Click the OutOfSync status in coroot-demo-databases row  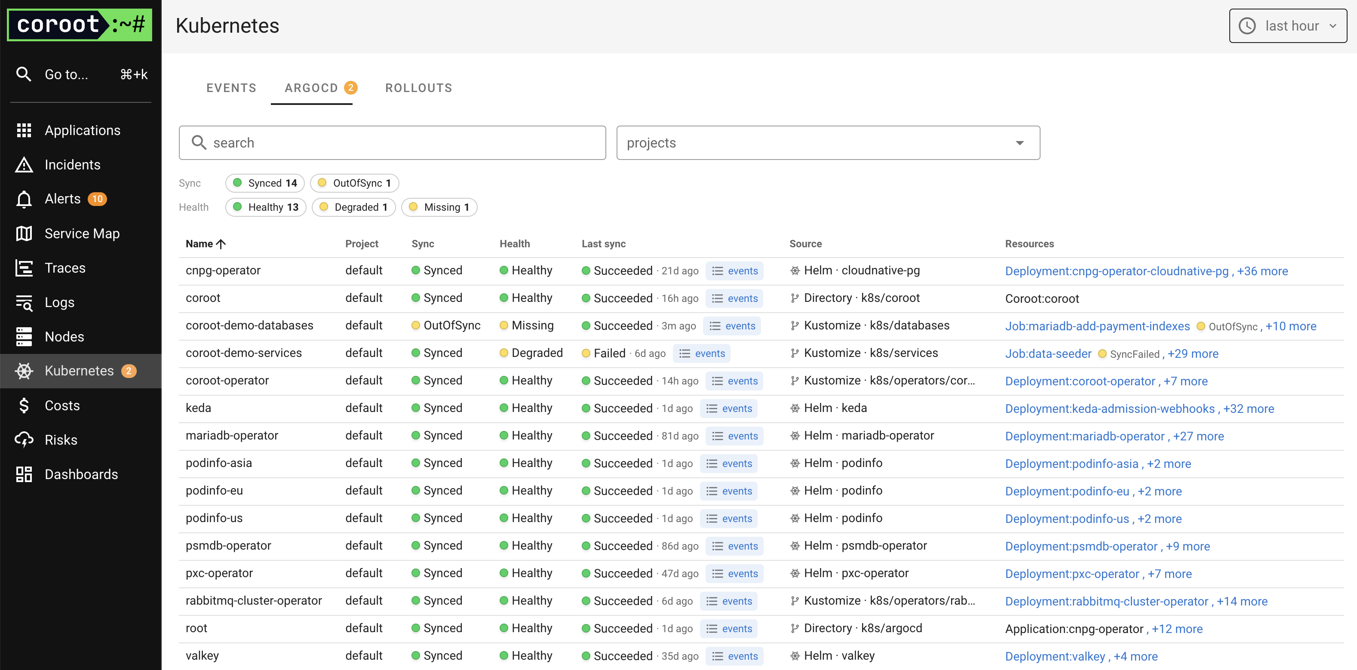tap(445, 326)
